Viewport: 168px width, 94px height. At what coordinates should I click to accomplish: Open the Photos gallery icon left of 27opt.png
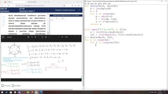(3, 37)
